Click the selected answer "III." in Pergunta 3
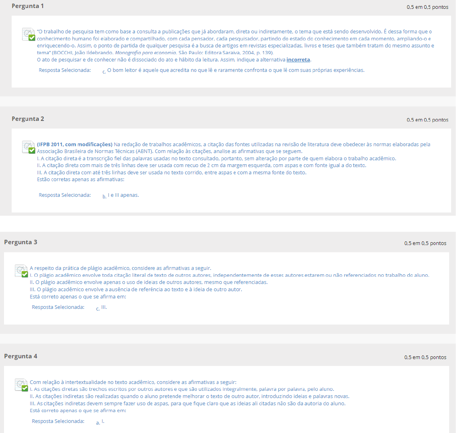 click(104, 307)
